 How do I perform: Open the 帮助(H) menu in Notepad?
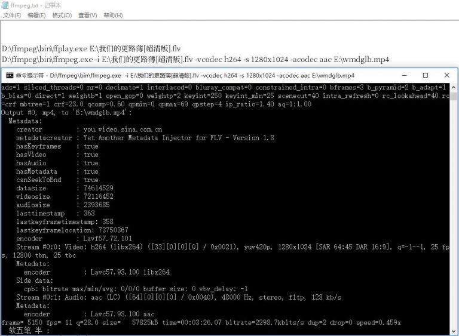coord(113,15)
